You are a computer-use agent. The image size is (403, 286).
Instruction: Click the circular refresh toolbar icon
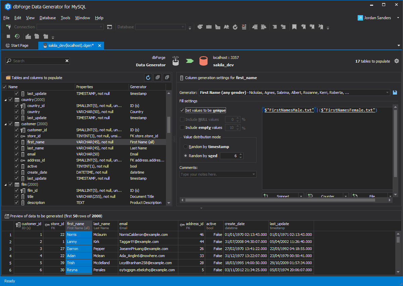(235, 27)
